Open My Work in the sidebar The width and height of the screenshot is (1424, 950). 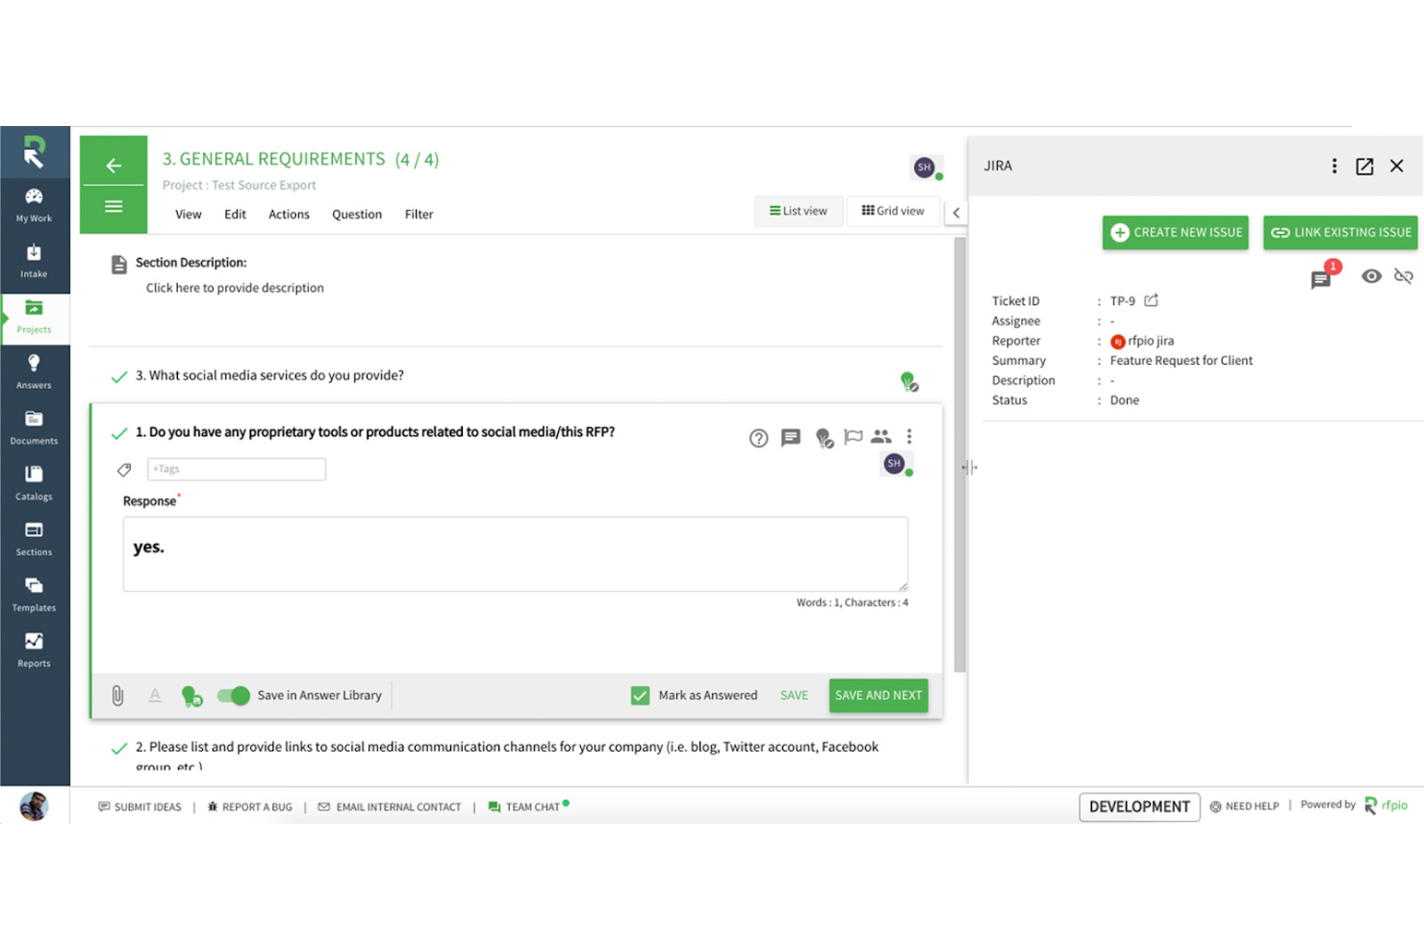coord(34,205)
